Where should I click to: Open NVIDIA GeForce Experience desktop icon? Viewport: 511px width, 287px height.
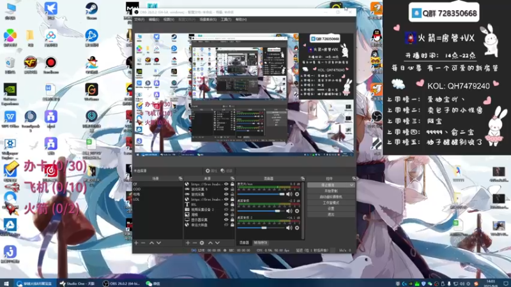tap(10, 94)
